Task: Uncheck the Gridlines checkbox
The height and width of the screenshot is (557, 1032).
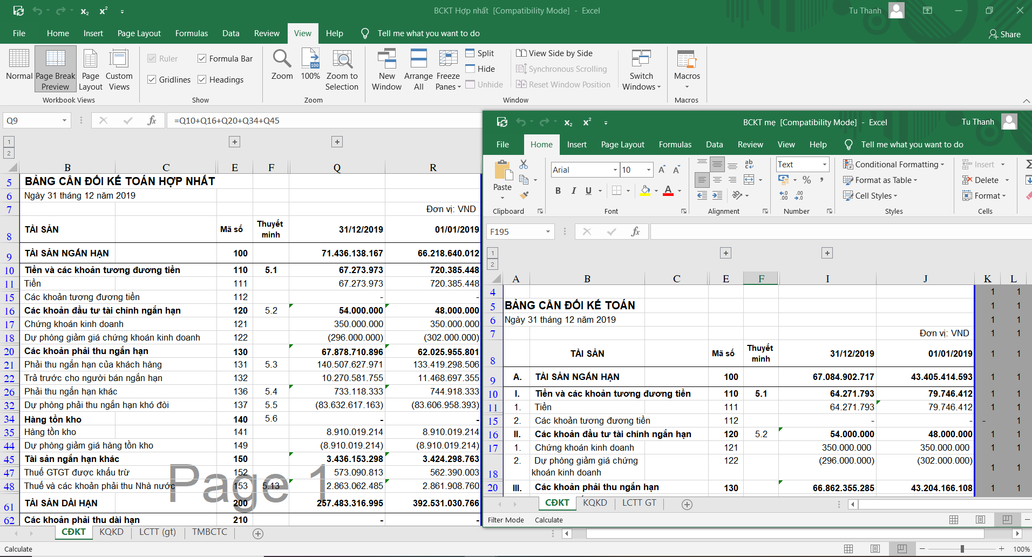Action: coord(152,80)
